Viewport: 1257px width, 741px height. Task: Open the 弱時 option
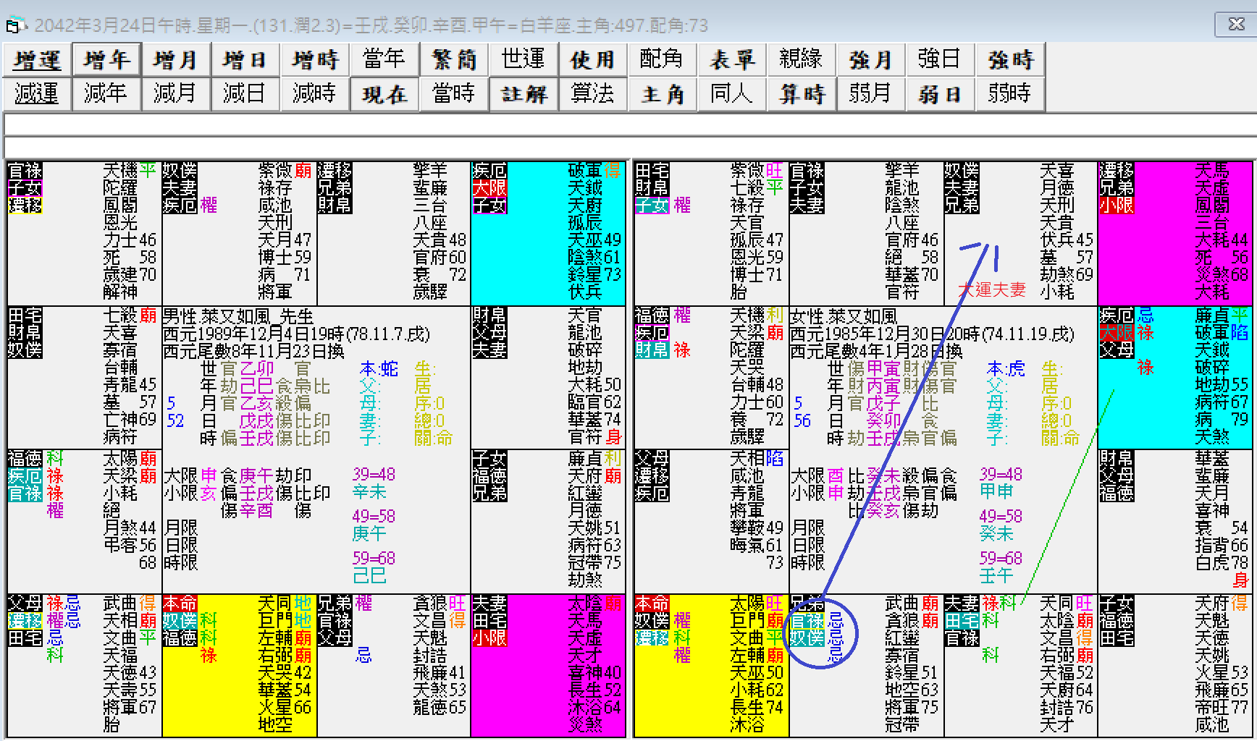pyautogui.click(x=1010, y=94)
